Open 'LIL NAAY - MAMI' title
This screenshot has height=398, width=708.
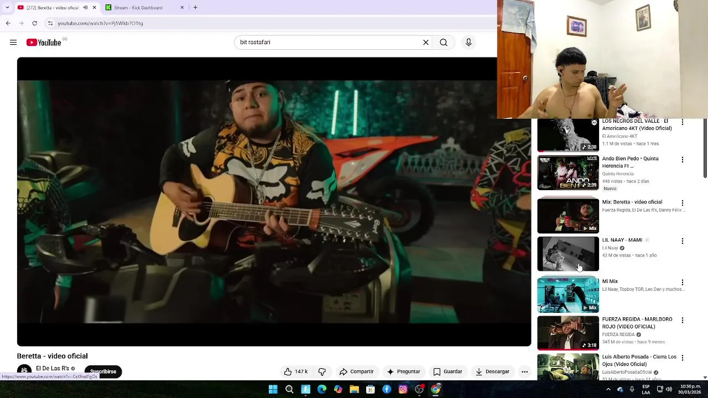click(622, 240)
